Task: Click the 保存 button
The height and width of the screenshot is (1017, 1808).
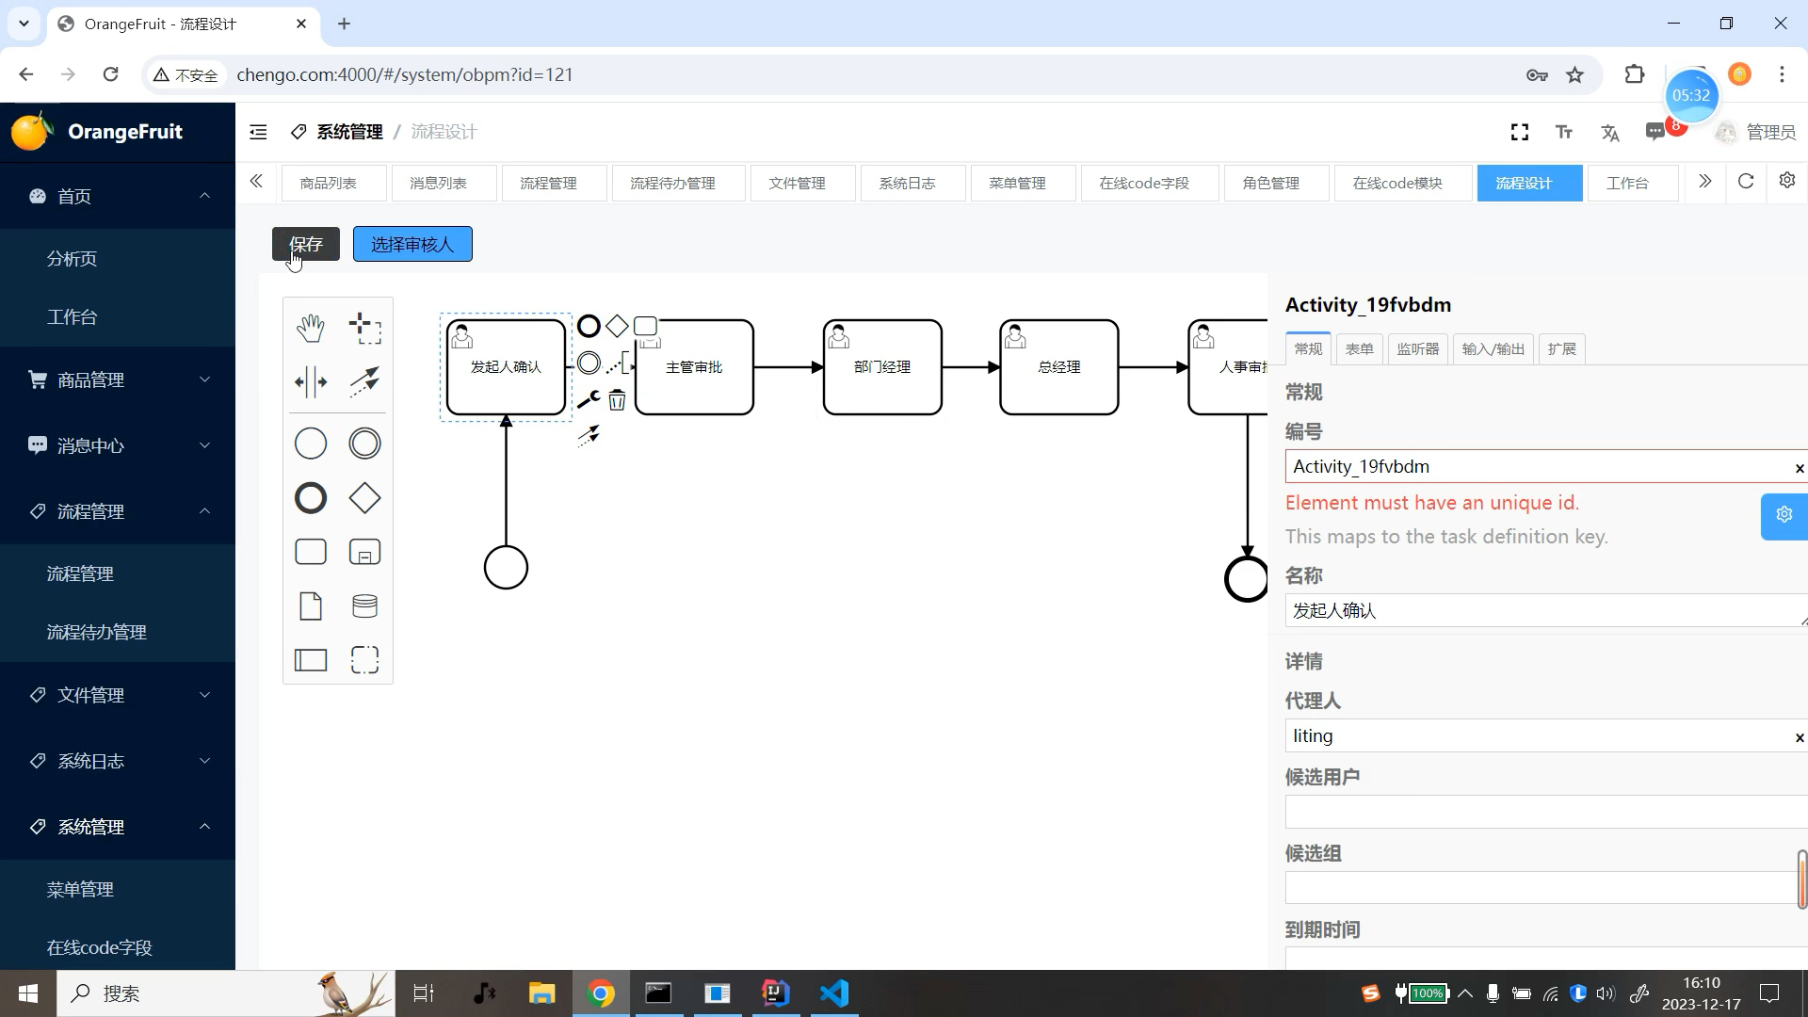Action: (307, 245)
